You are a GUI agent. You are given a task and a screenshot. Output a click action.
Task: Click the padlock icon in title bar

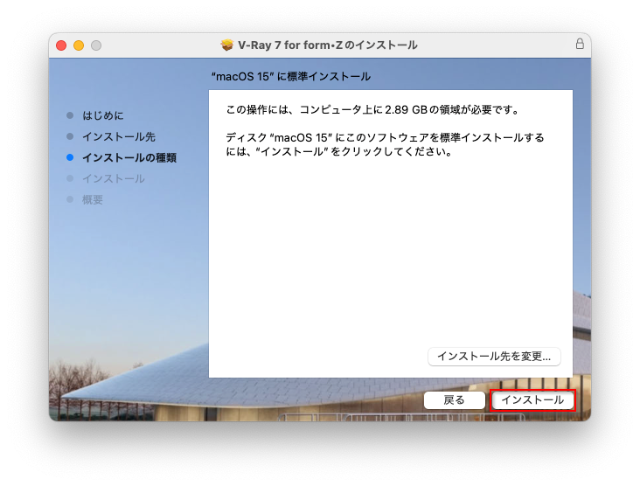(580, 45)
